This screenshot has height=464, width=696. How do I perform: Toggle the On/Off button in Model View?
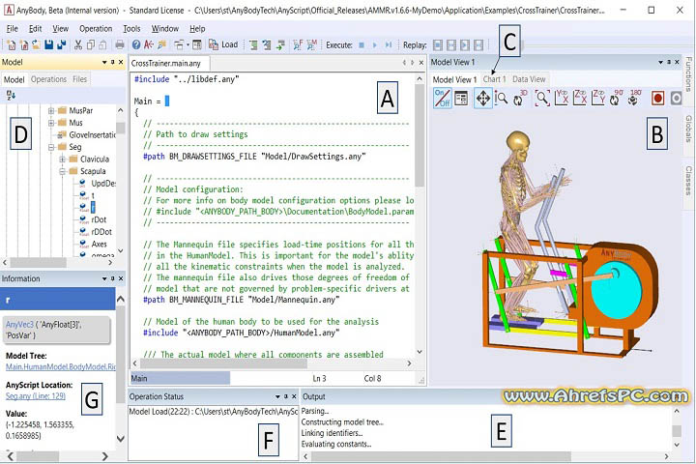[442, 99]
